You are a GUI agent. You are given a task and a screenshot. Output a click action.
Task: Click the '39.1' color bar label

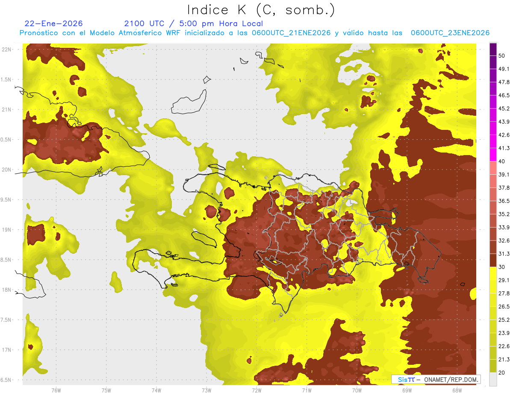click(504, 174)
